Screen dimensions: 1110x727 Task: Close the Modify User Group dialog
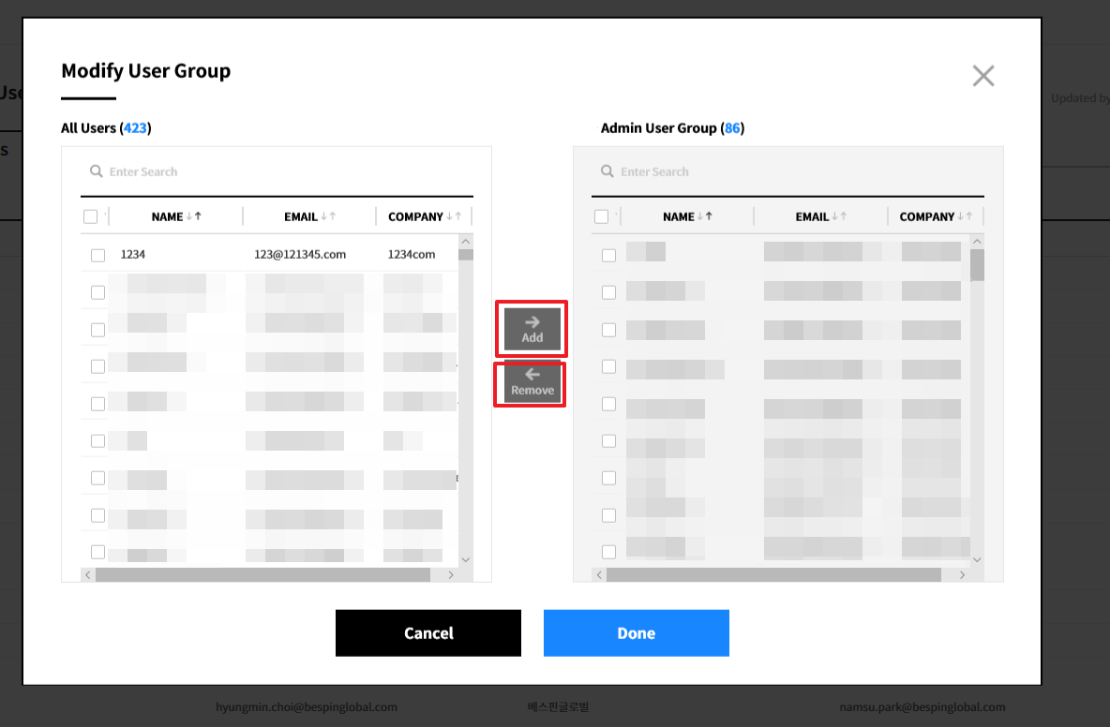point(982,76)
